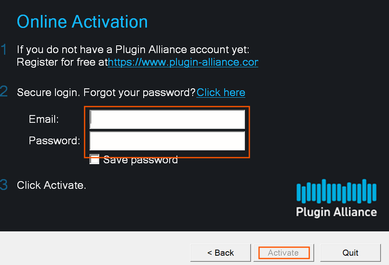Viewport: 389px width, 265px height.
Task: Click the 'Secure login' instruction text
Action: (106, 93)
